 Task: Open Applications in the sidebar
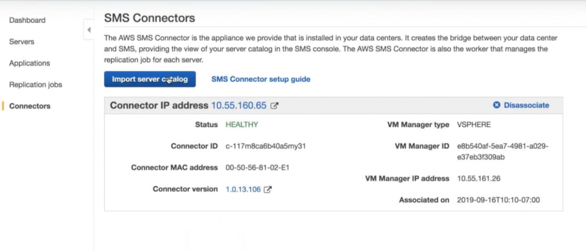[x=30, y=63]
